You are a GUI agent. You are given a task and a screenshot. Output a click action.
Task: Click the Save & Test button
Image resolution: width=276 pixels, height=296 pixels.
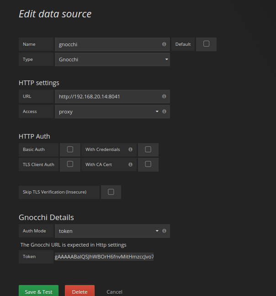(38, 291)
